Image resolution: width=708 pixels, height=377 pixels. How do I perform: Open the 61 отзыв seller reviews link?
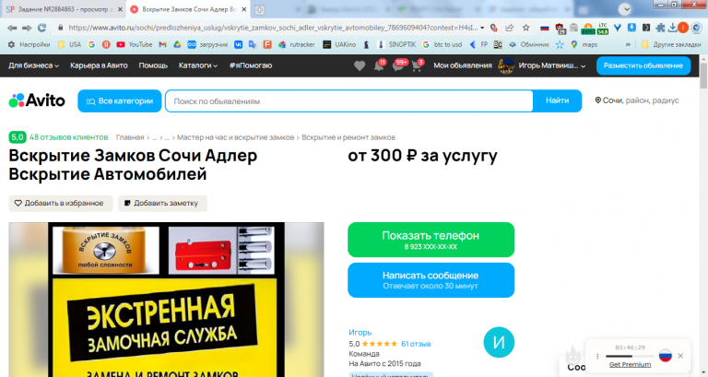(416, 344)
